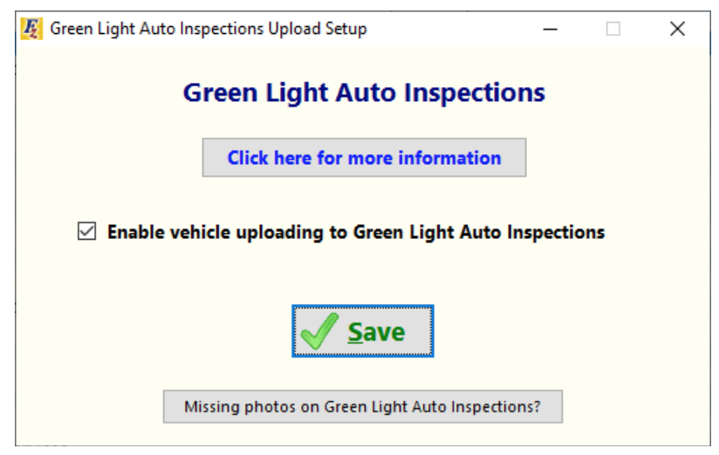Click the word 'Inspections' in the checkbox label
The height and width of the screenshot is (455, 719).
click(x=555, y=233)
